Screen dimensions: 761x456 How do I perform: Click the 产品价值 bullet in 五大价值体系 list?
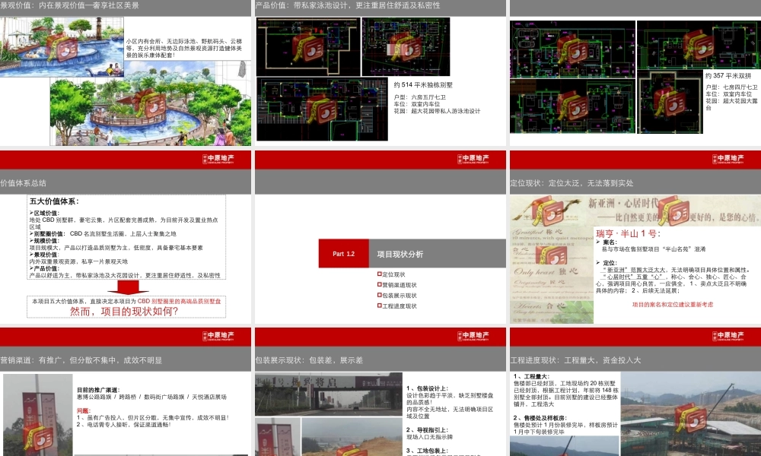point(45,268)
